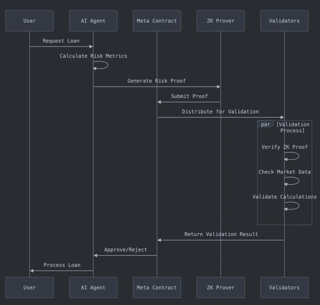Select the top AI Agent participant box
This screenshot has height=305, width=320.
pos(93,21)
